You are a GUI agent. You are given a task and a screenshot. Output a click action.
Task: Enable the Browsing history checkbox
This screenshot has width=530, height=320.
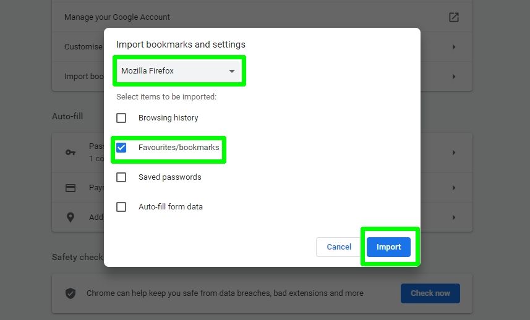[x=121, y=118]
